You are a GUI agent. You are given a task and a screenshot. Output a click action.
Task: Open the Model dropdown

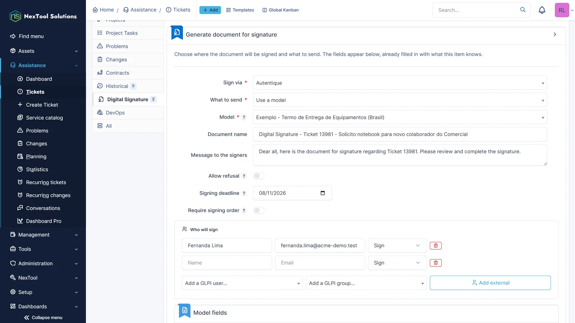(400, 117)
